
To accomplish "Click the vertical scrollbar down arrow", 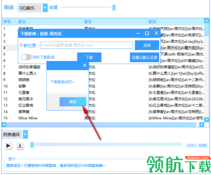I will click(206, 120).
